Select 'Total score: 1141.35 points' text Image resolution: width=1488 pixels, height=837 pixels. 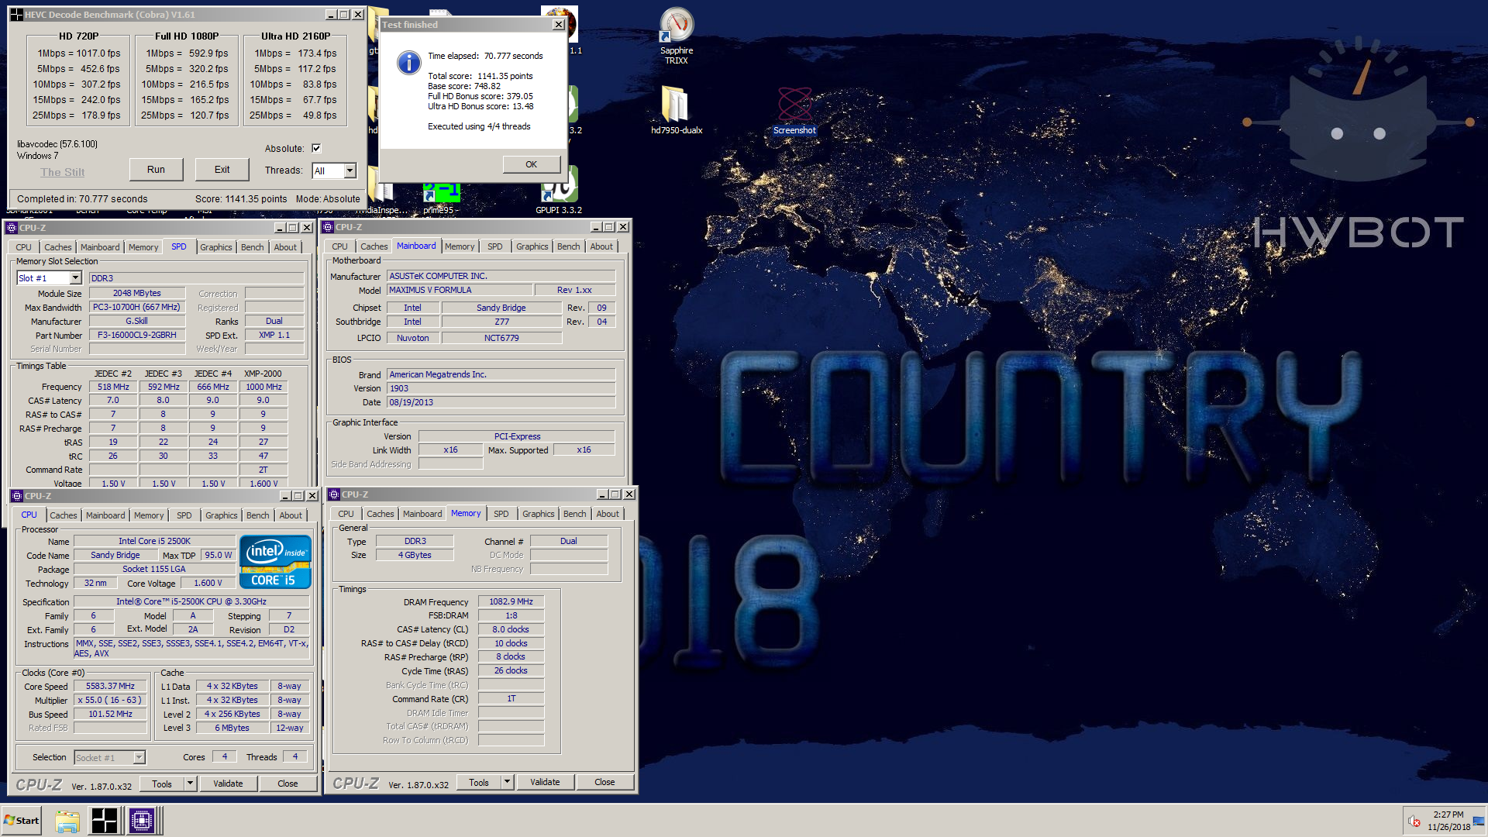tap(480, 76)
